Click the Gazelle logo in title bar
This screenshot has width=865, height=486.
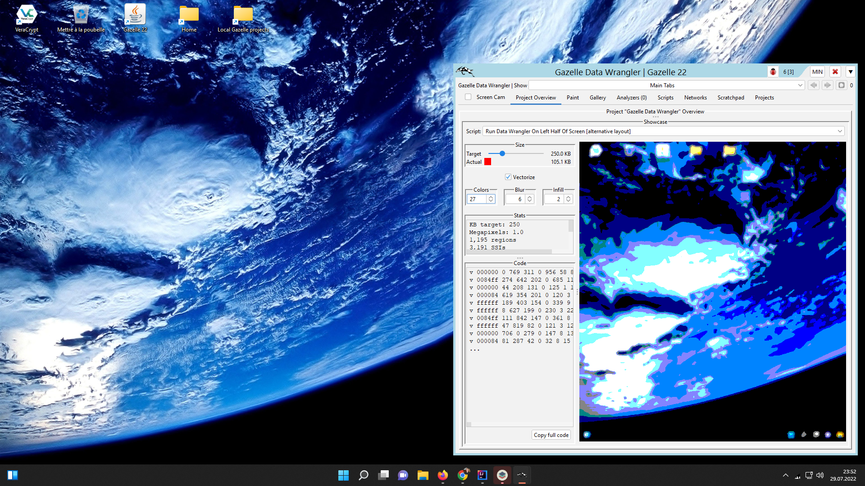[x=464, y=71]
